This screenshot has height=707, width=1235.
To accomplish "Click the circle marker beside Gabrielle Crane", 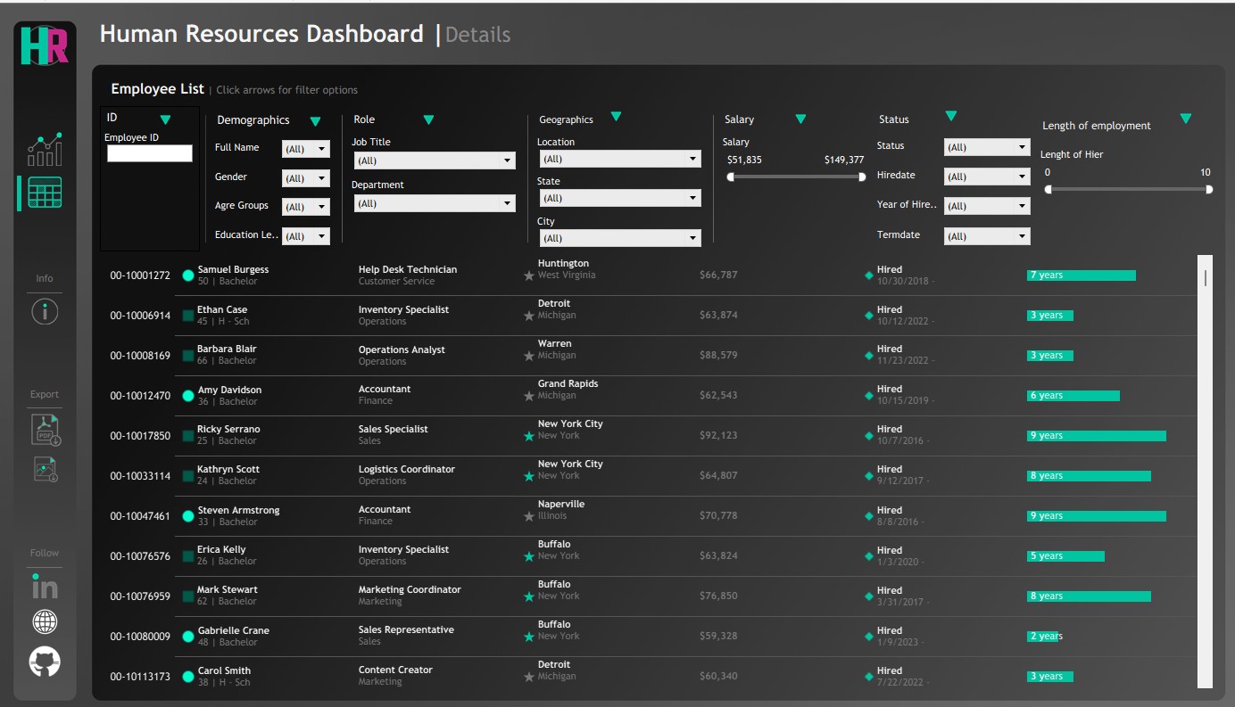I will (188, 637).
